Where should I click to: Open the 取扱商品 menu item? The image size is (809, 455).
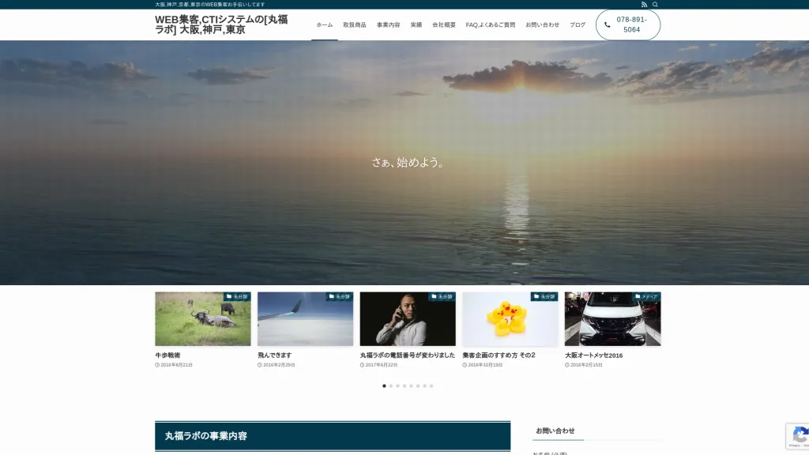coord(355,24)
